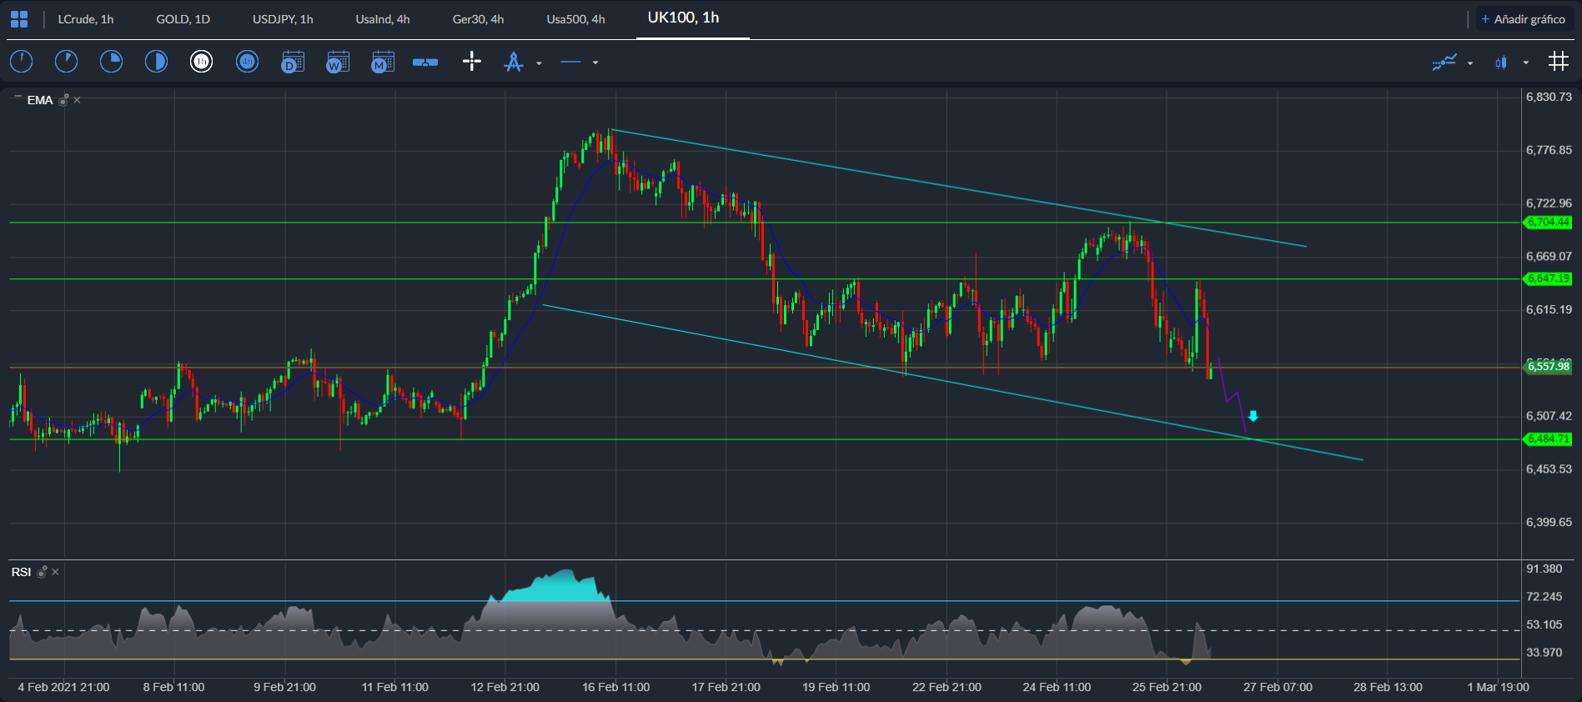Image resolution: width=1582 pixels, height=702 pixels.
Task: Expand the drawing tools dropdown arrow
Action: click(539, 63)
